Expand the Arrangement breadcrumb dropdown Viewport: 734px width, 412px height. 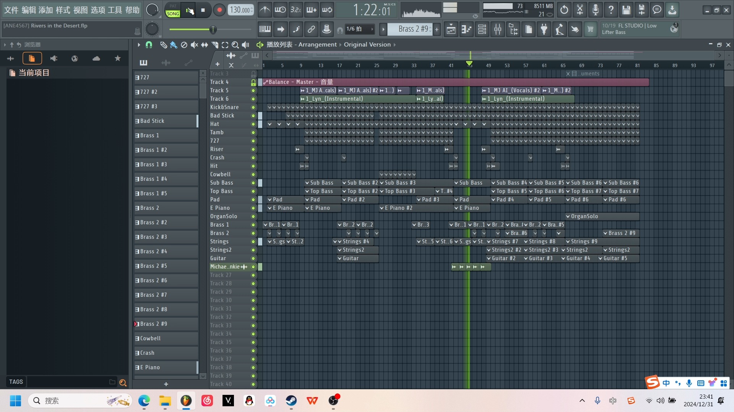340,45
